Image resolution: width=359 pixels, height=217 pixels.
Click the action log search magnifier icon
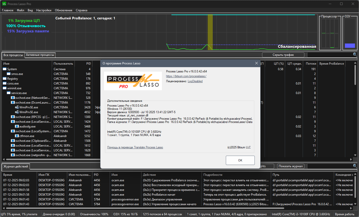(x=355, y=166)
